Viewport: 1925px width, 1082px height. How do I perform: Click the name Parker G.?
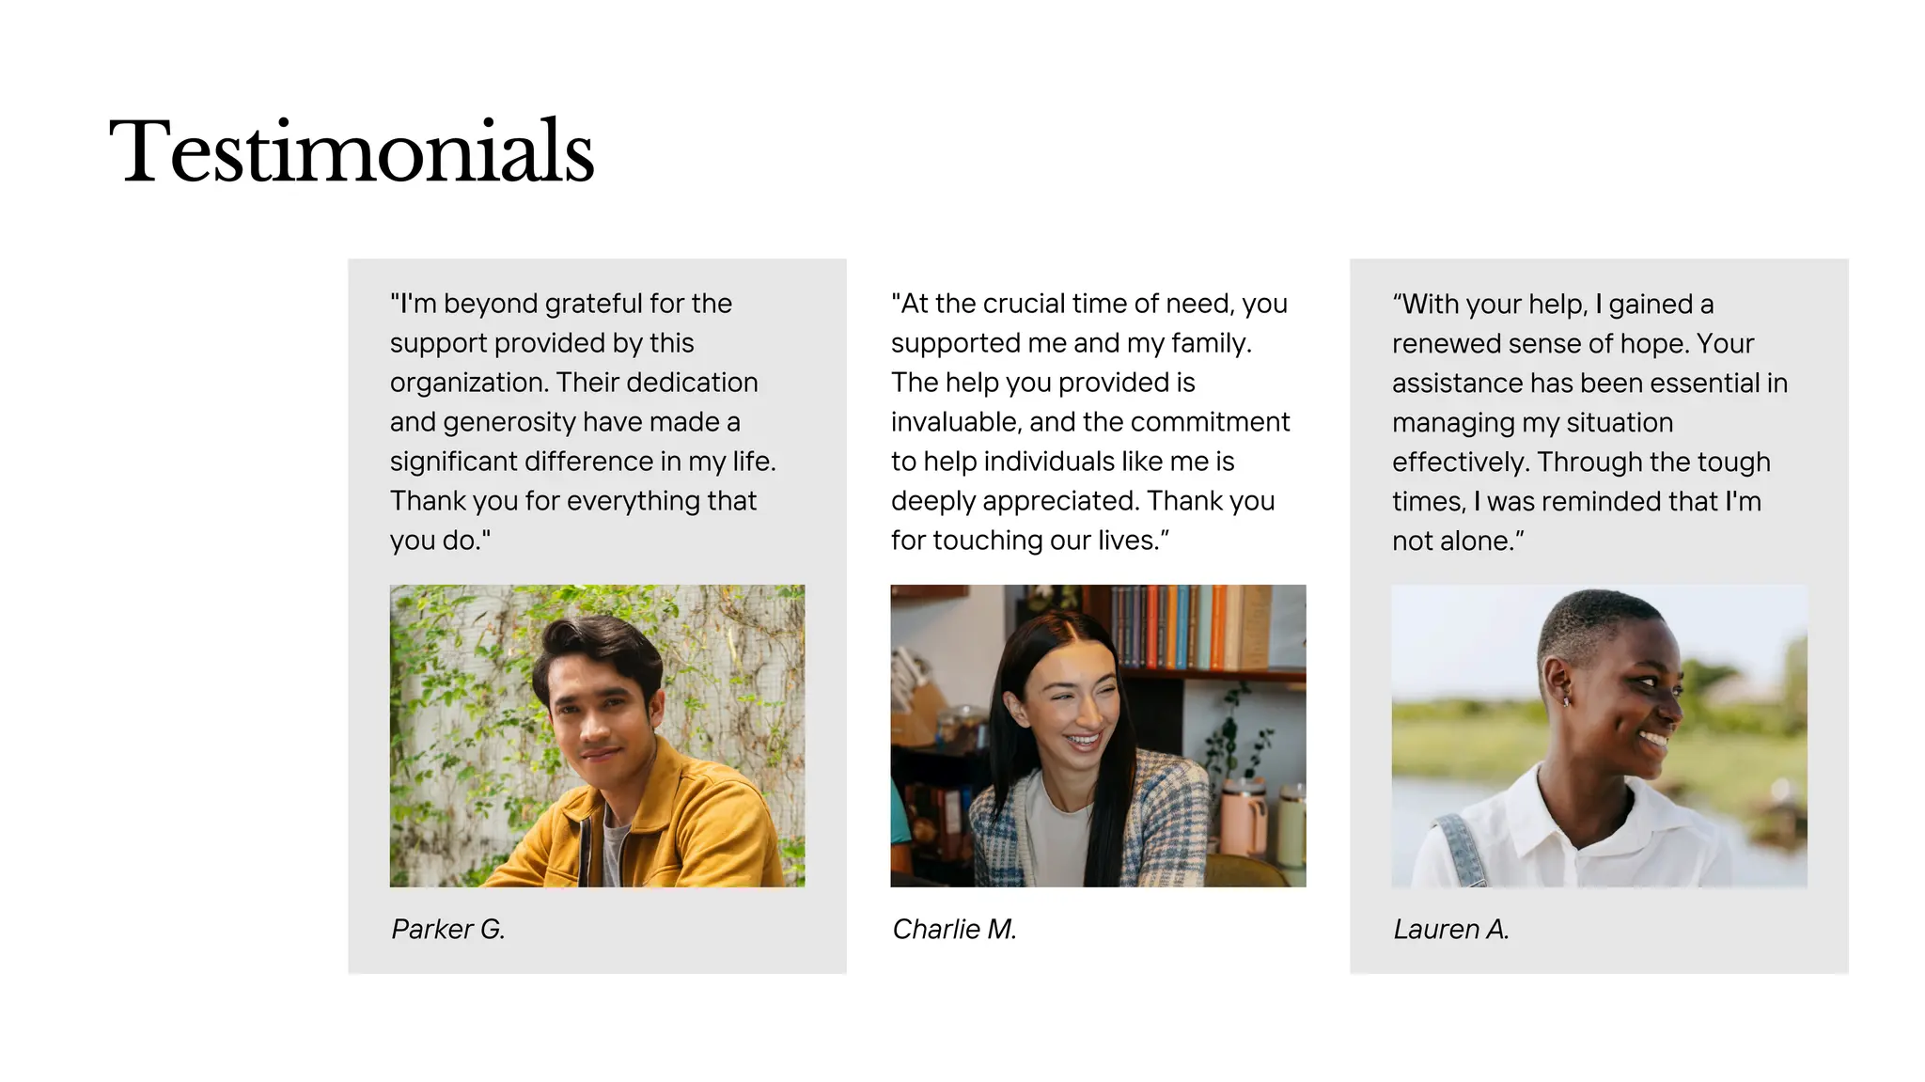click(448, 929)
